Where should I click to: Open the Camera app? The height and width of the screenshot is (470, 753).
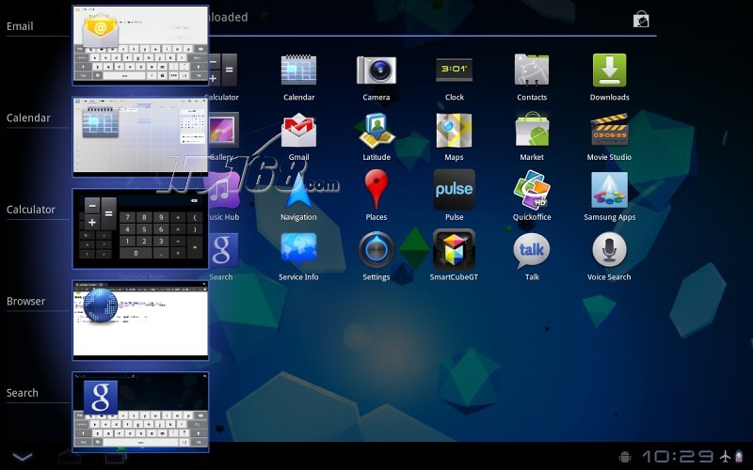(376, 70)
